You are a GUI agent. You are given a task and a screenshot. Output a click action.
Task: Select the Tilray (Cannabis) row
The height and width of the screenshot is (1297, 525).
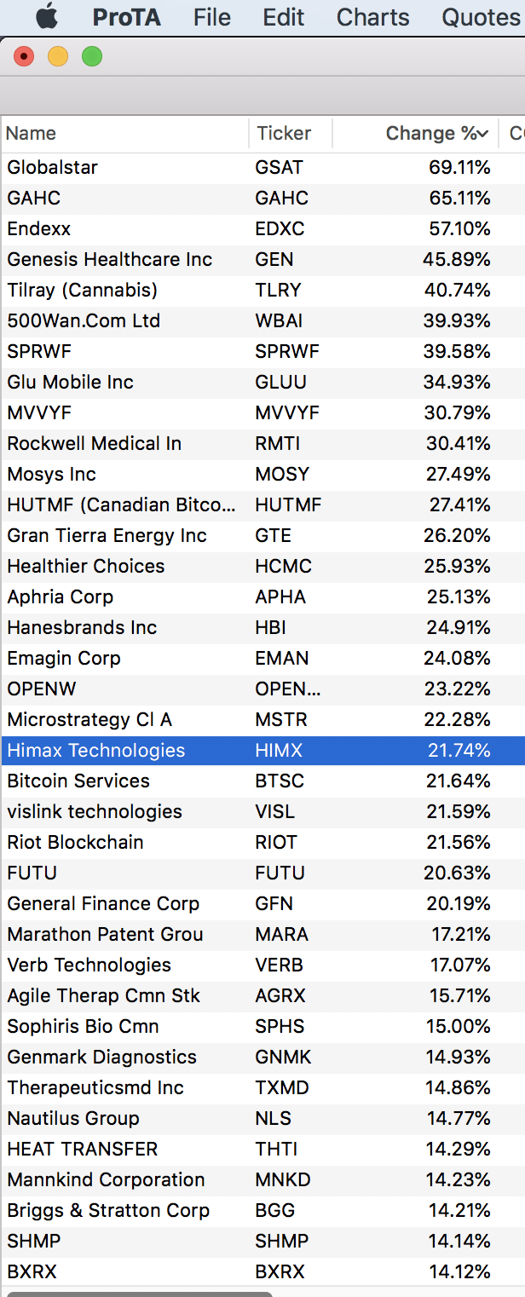(262, 291)
